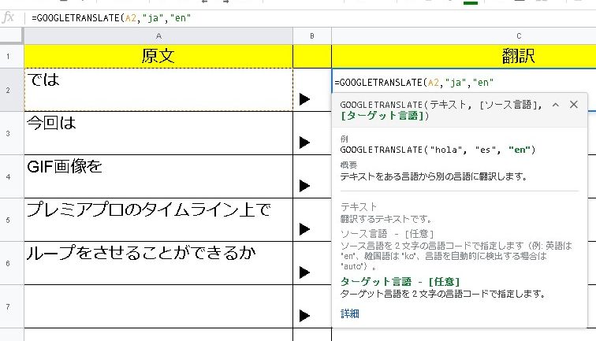Click the fx function icon in formula bar
Screen dimensions: 596x341
point(9,17)
